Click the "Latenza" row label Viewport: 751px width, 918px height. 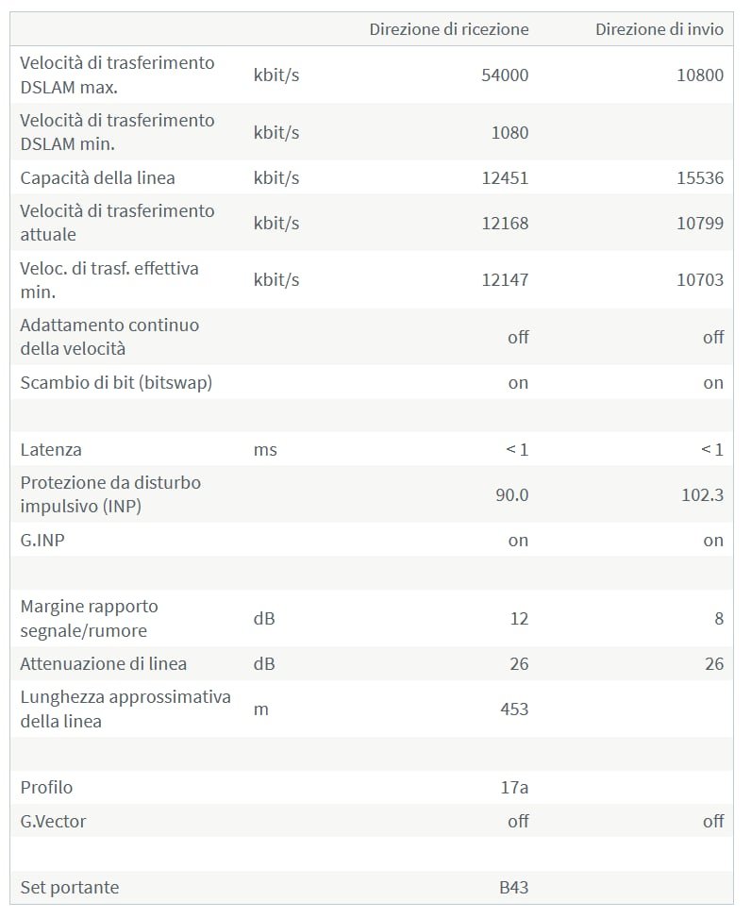[x=51, y=449]
